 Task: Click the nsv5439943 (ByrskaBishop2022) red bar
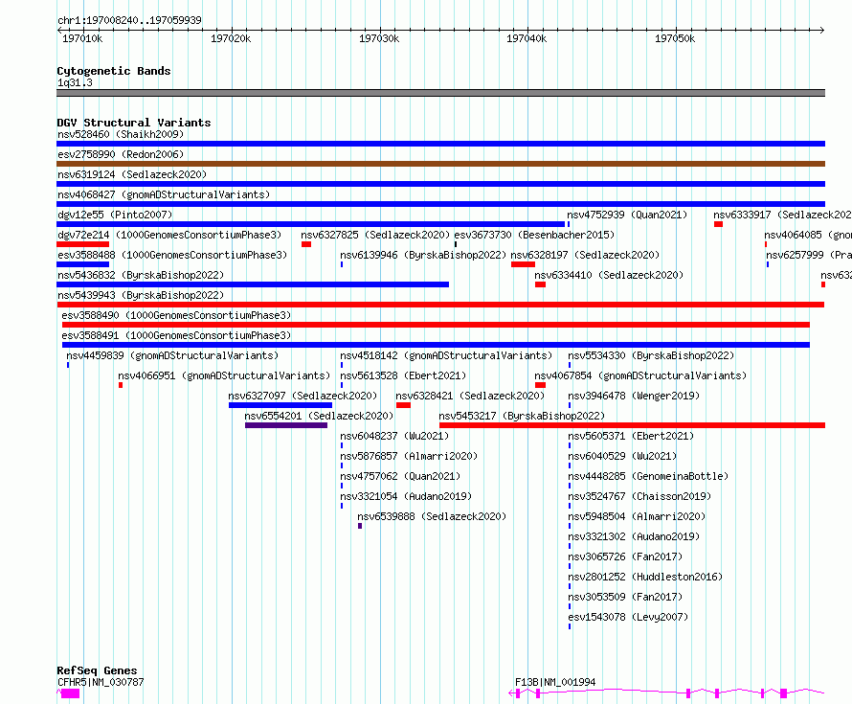tap(440, 305)
